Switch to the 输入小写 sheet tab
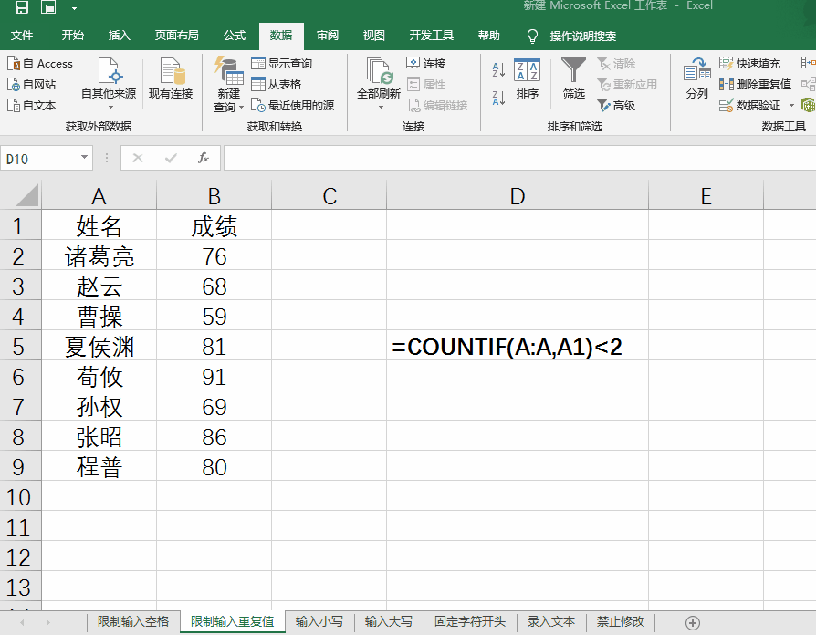This screenshot has width=816, height=635. [x=321, y=621]
